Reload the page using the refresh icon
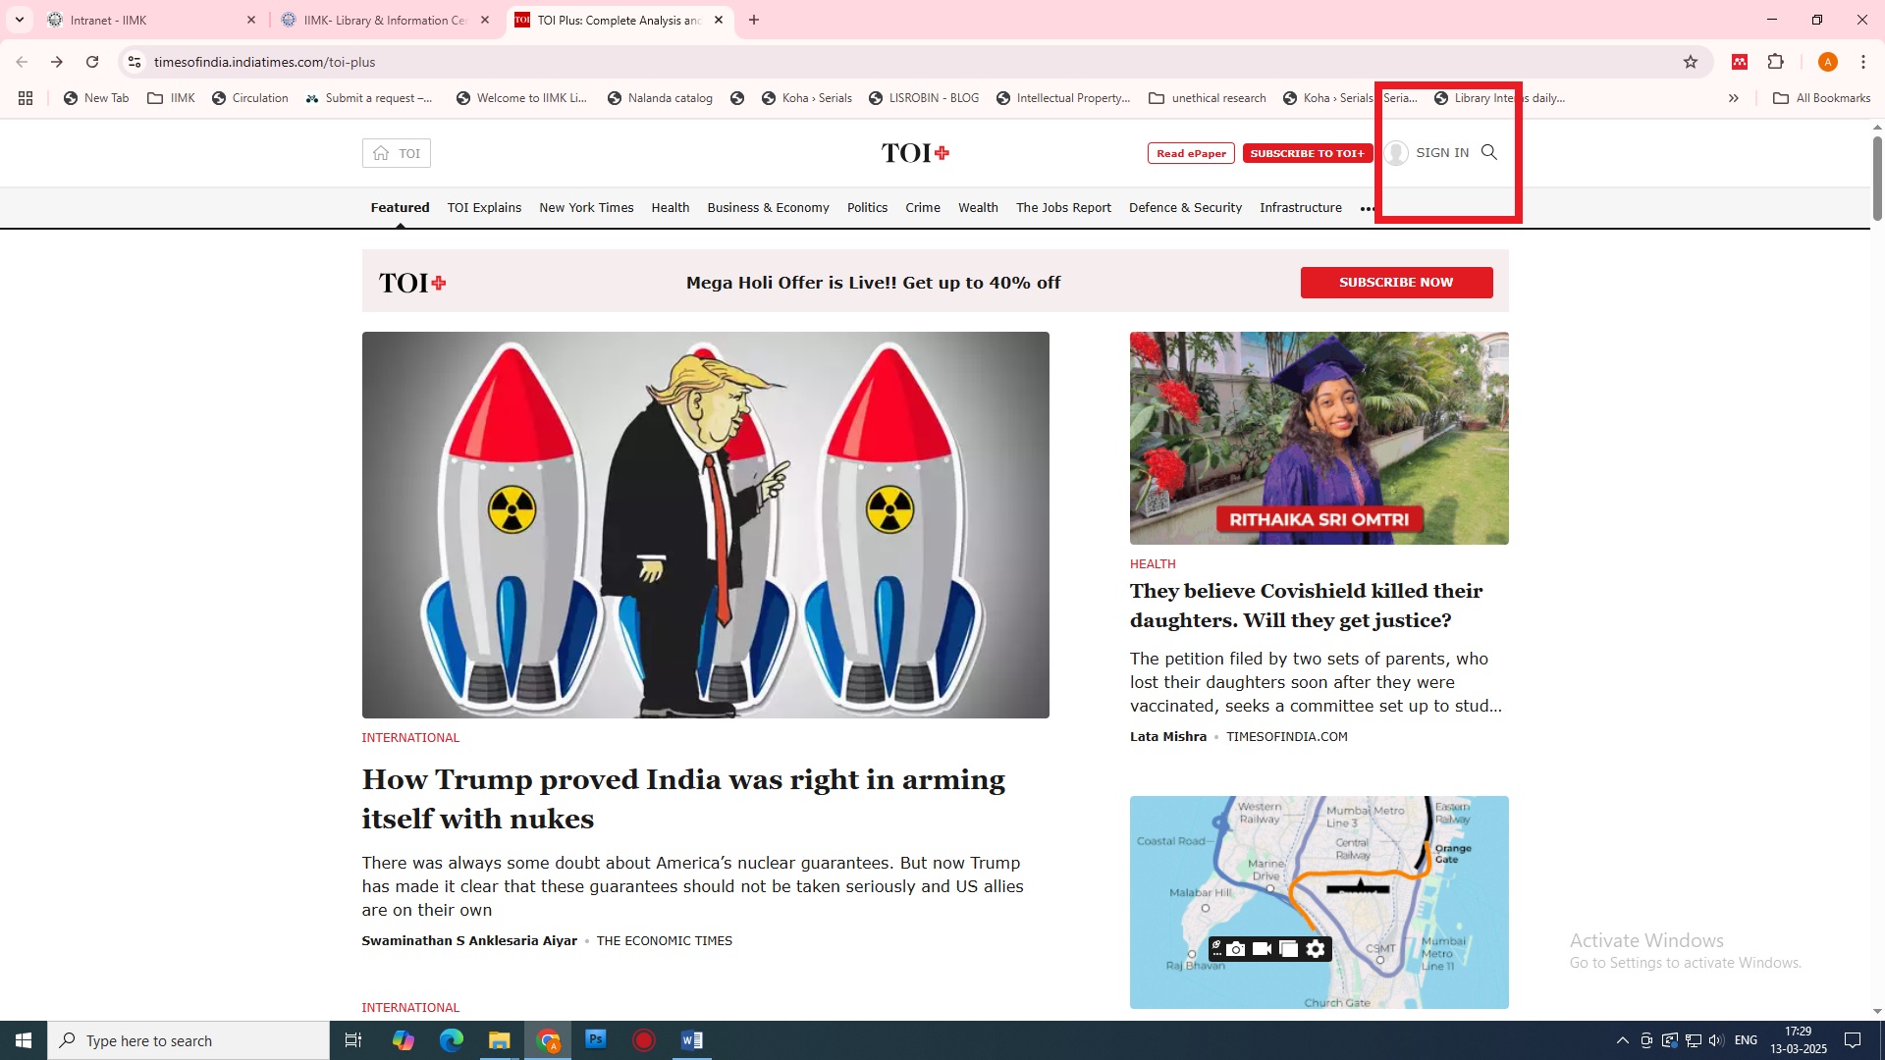Screen dimensions: 1885x1060 click(x=92, y=62)
